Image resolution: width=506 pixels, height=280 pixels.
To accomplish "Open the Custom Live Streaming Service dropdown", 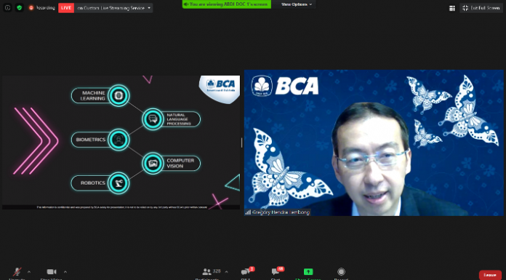I will tap(114, 8).
